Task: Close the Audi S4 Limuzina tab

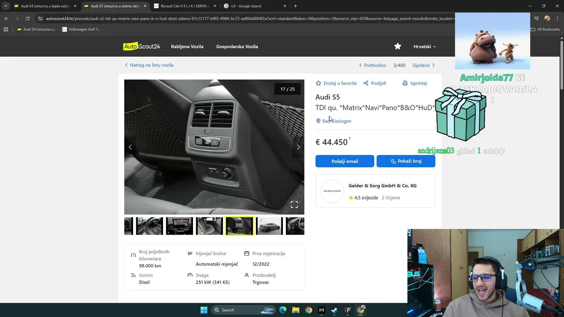Action: 75,6
